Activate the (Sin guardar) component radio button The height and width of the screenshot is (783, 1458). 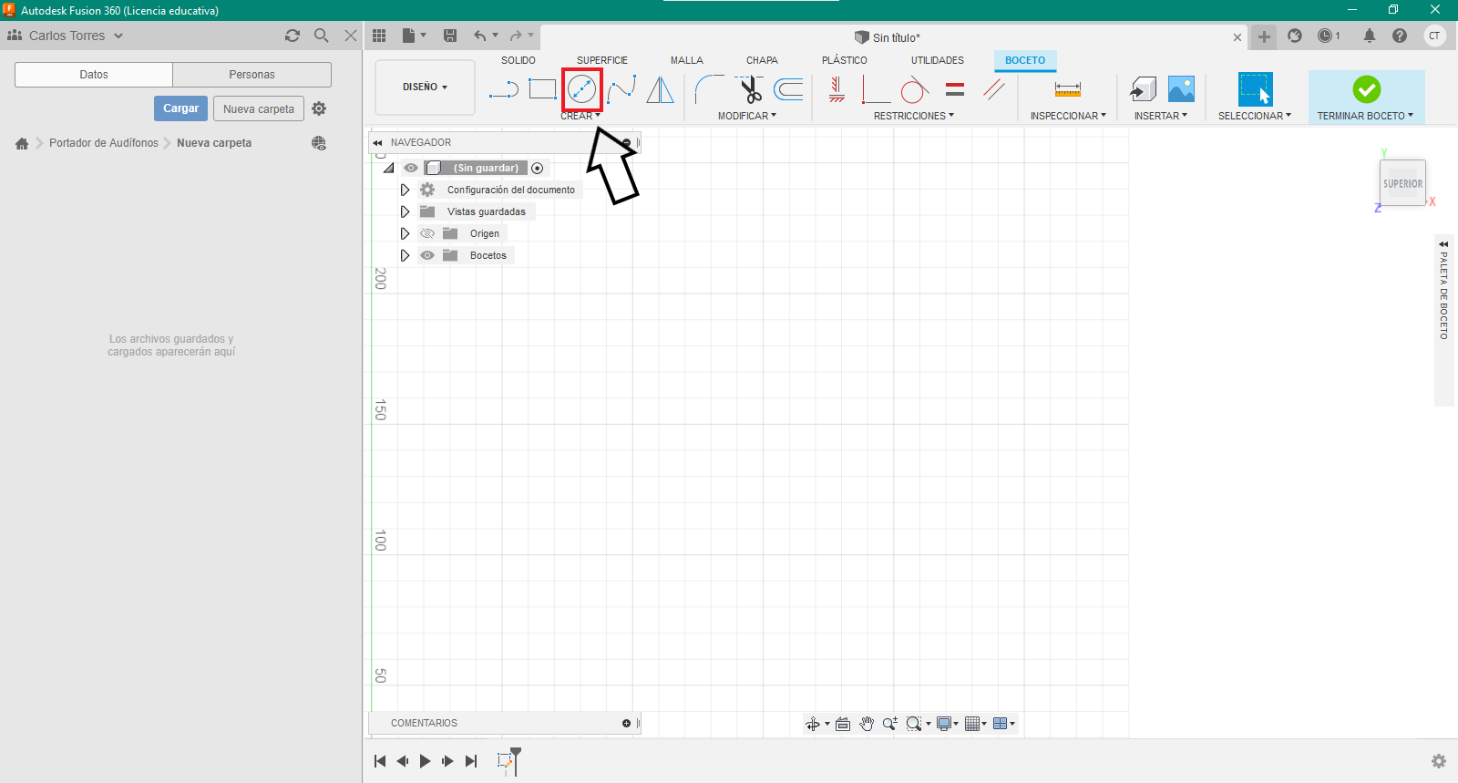click(538, 168)
